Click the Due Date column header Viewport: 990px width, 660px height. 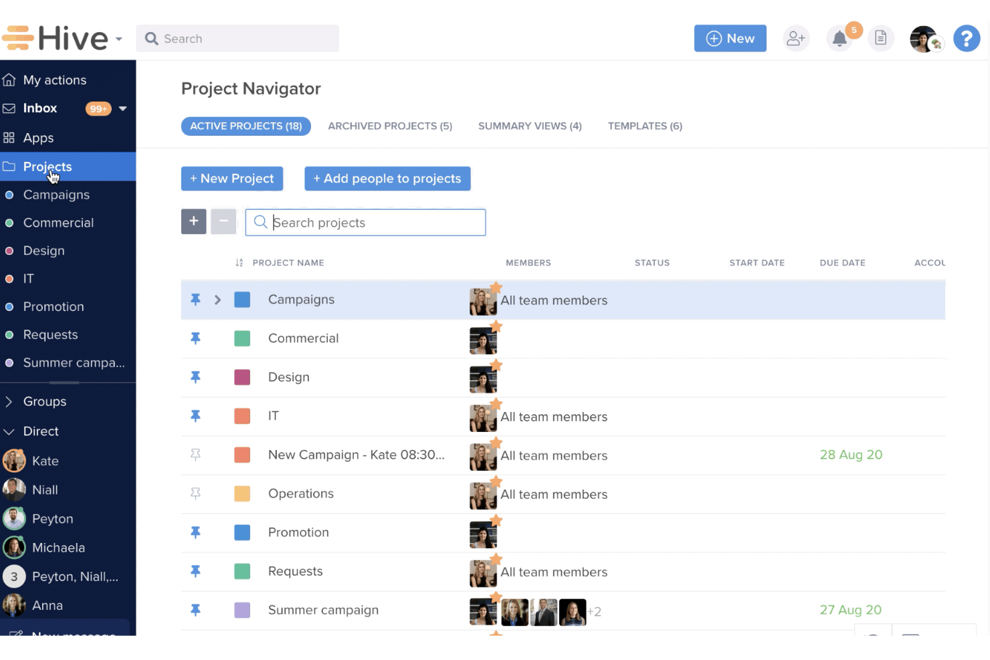(842, 263)
